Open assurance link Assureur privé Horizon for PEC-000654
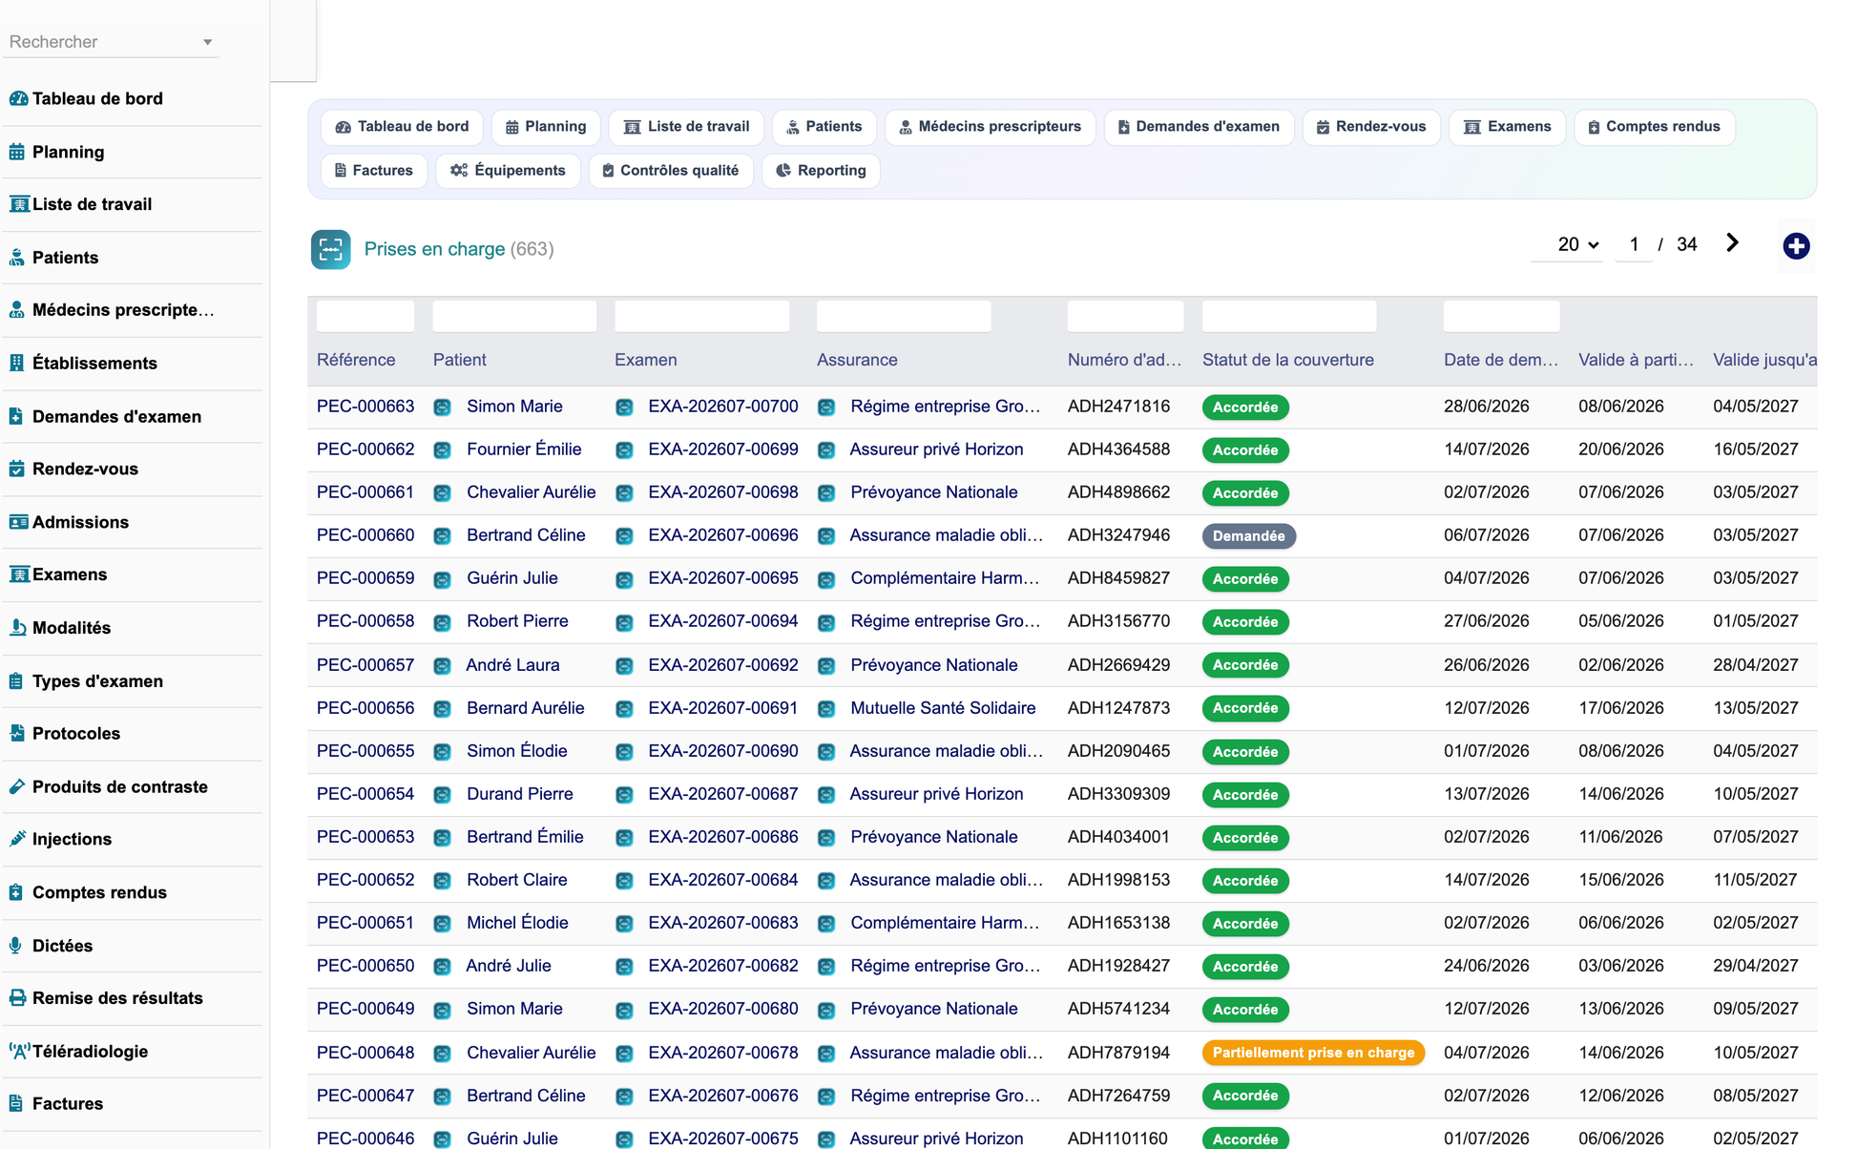The width and height of the screenshot is (1857, 1149). click(936, 794)
